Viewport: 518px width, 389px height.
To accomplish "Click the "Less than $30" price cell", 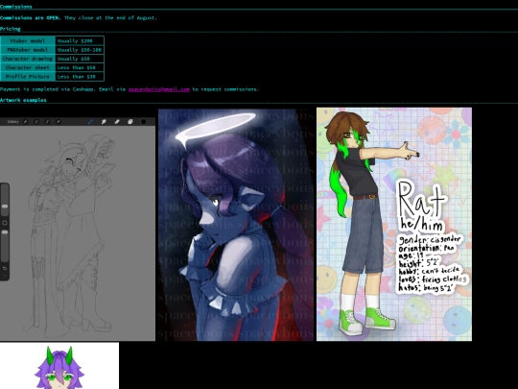I will [80, 77].
